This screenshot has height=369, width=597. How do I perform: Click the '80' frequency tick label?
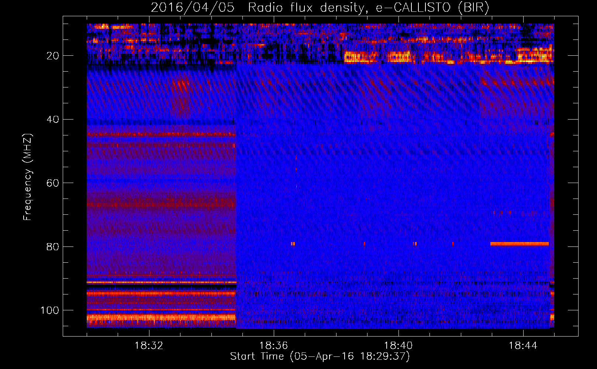coord(52,246)
